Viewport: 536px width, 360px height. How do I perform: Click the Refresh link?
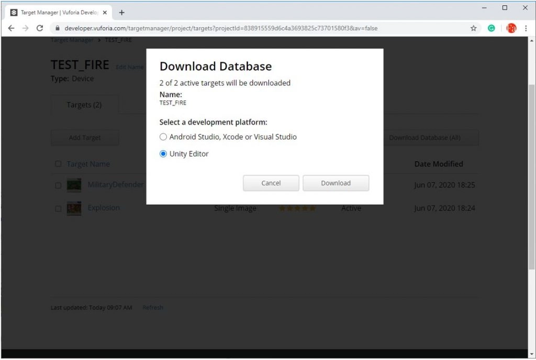point(153,307)
